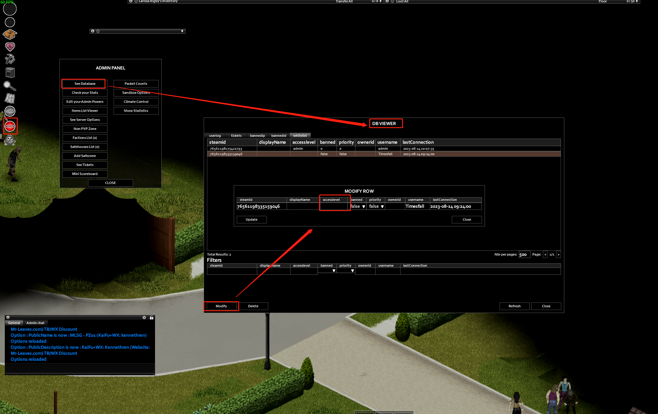The image size is (658, 414).
Task: Click accesslevel field in Modify Row
Action: click(334, 206)
